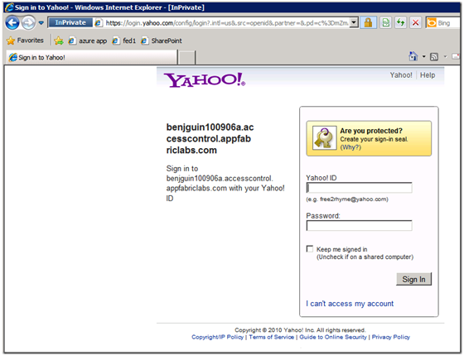The height and width of the screenshot is (355, 464).
Task: Click the page icon beside the URL
Action: coord(99,23)
